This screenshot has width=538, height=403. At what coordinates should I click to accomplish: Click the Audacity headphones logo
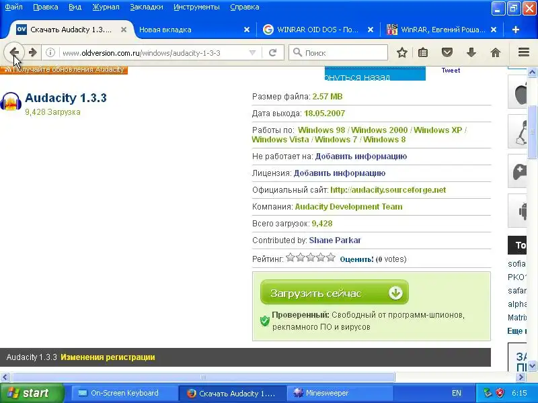[11, 101]
